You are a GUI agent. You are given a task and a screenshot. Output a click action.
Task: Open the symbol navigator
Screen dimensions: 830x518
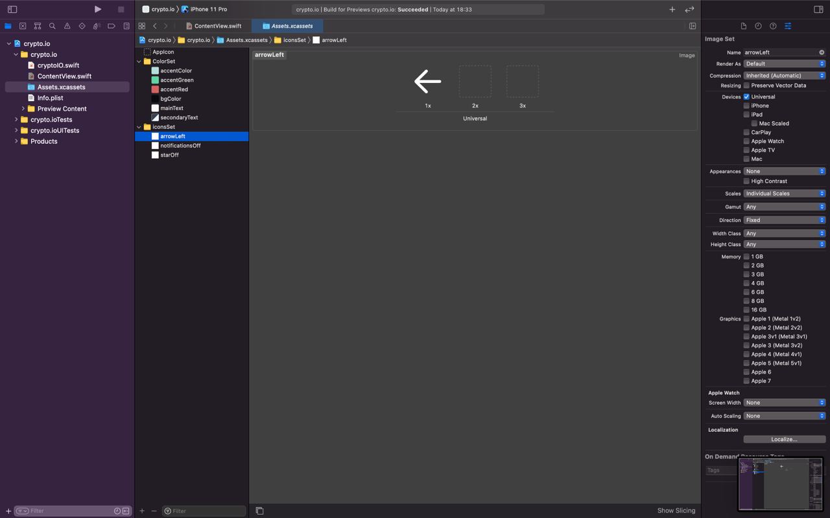click(x=38, y=26)
